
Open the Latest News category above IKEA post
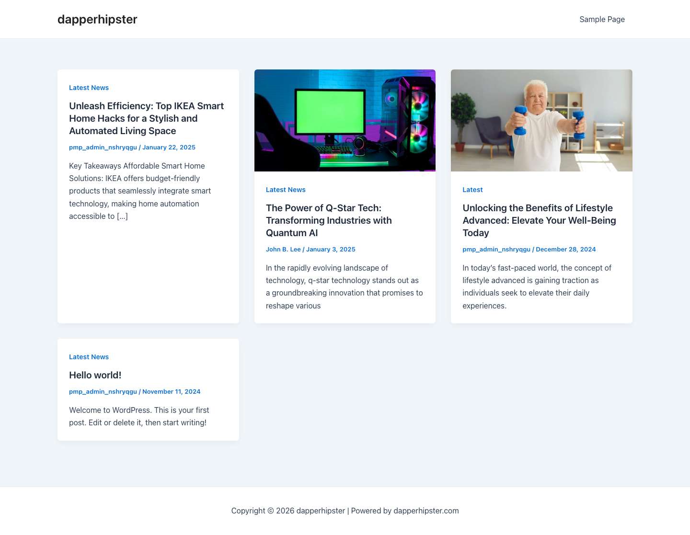[89, 88]
